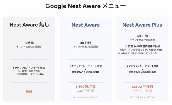Viewport: 172px width, 105px height.
Task: Click the 無料 price label
Action: 29,92
